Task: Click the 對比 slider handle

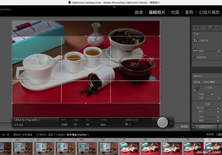Action: (x=218, y=112)
